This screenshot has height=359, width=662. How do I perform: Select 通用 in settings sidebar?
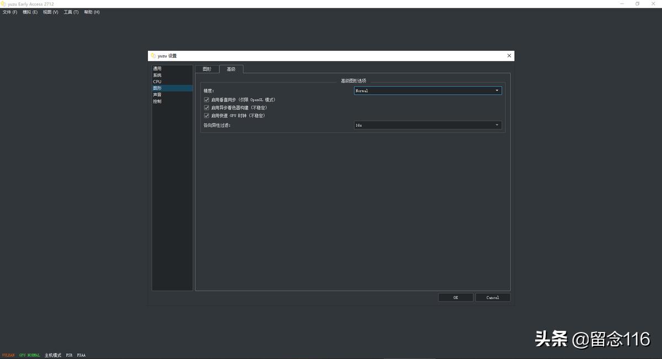158,68
